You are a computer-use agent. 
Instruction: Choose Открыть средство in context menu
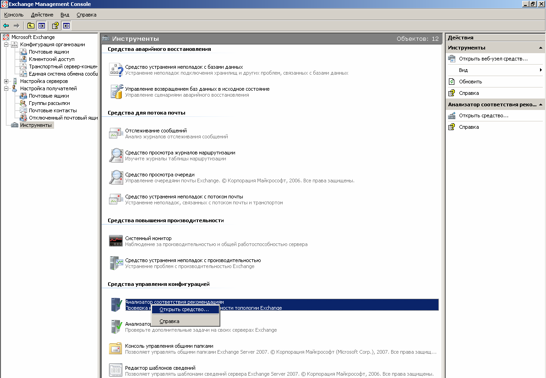point(185,309)
